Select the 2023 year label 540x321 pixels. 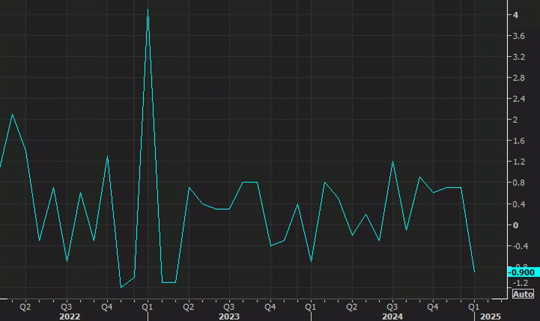(x=229, y=317)
